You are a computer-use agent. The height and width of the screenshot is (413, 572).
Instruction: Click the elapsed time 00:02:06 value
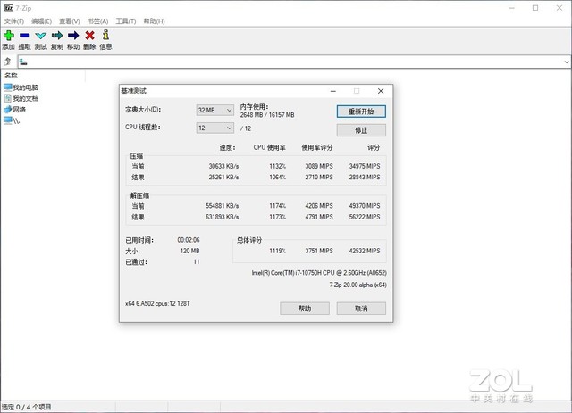point(189,240)
